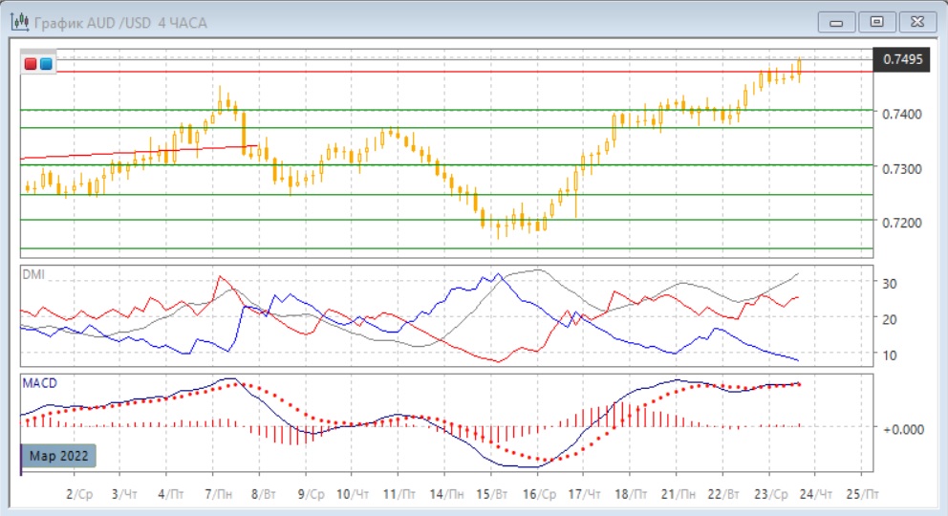
Task: Click the Мар 2022 month label
Action: 59,455
